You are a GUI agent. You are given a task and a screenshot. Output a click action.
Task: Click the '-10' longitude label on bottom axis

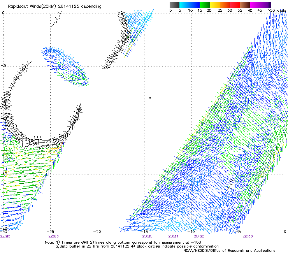click(x=191, y=232)
